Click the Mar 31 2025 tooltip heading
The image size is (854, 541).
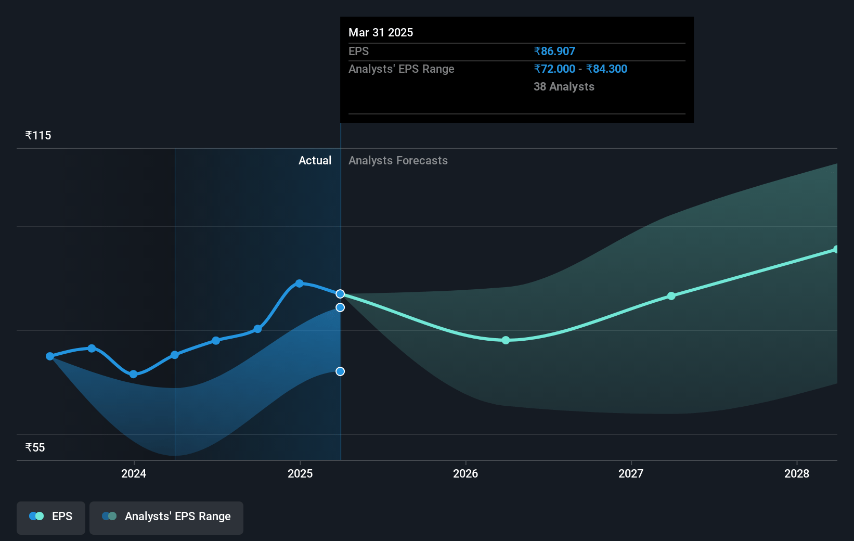point(381,33)
